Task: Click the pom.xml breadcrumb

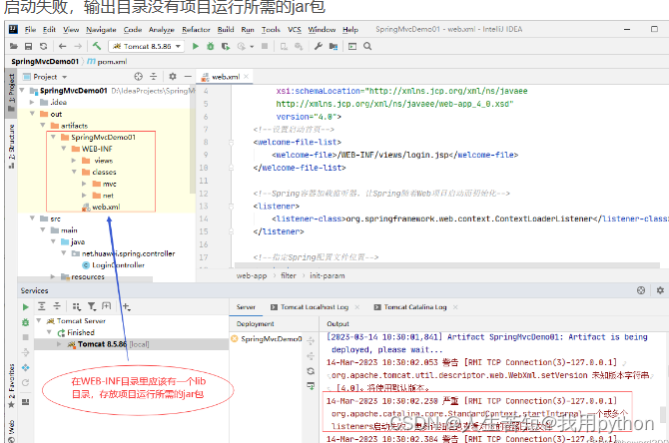Action: coord(108,62)
